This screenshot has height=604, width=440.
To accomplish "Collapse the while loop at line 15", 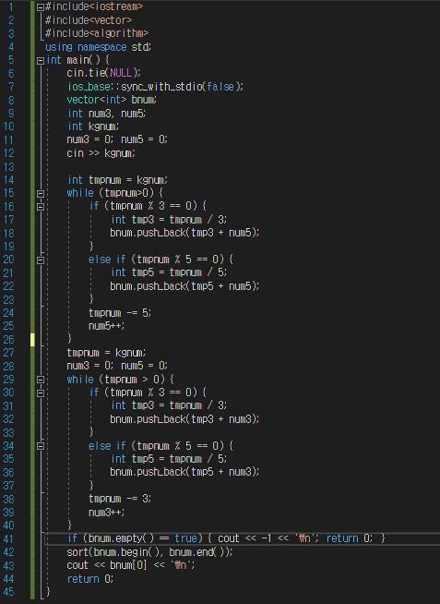I will tap(41, 193).
